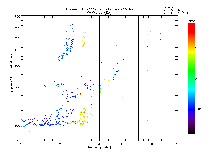Click the '200' height axis tick label
The image size is (209, 157).
(17, 88)
